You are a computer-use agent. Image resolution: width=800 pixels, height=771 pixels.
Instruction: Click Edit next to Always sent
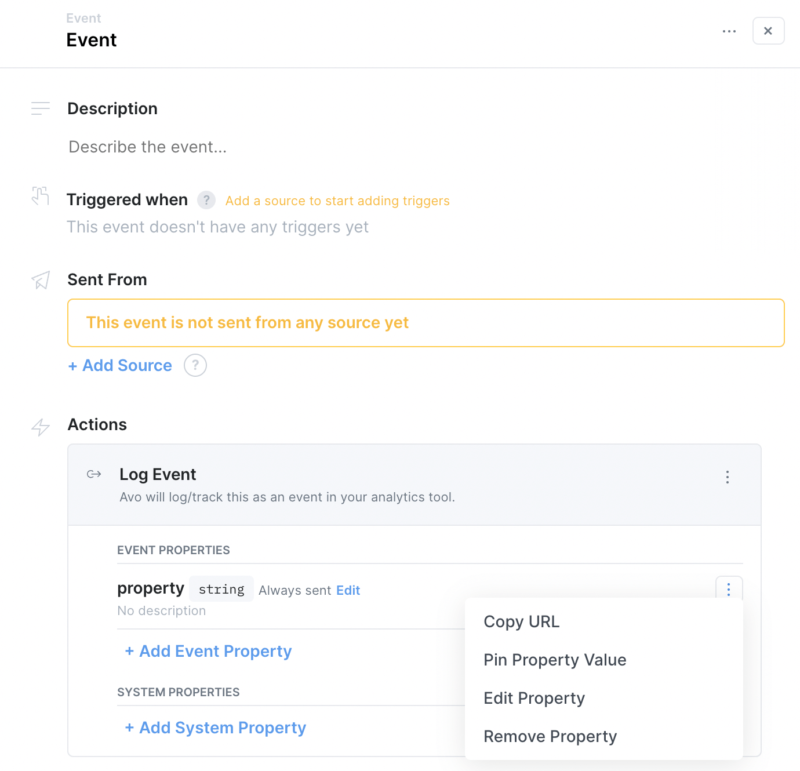(348, 590)
